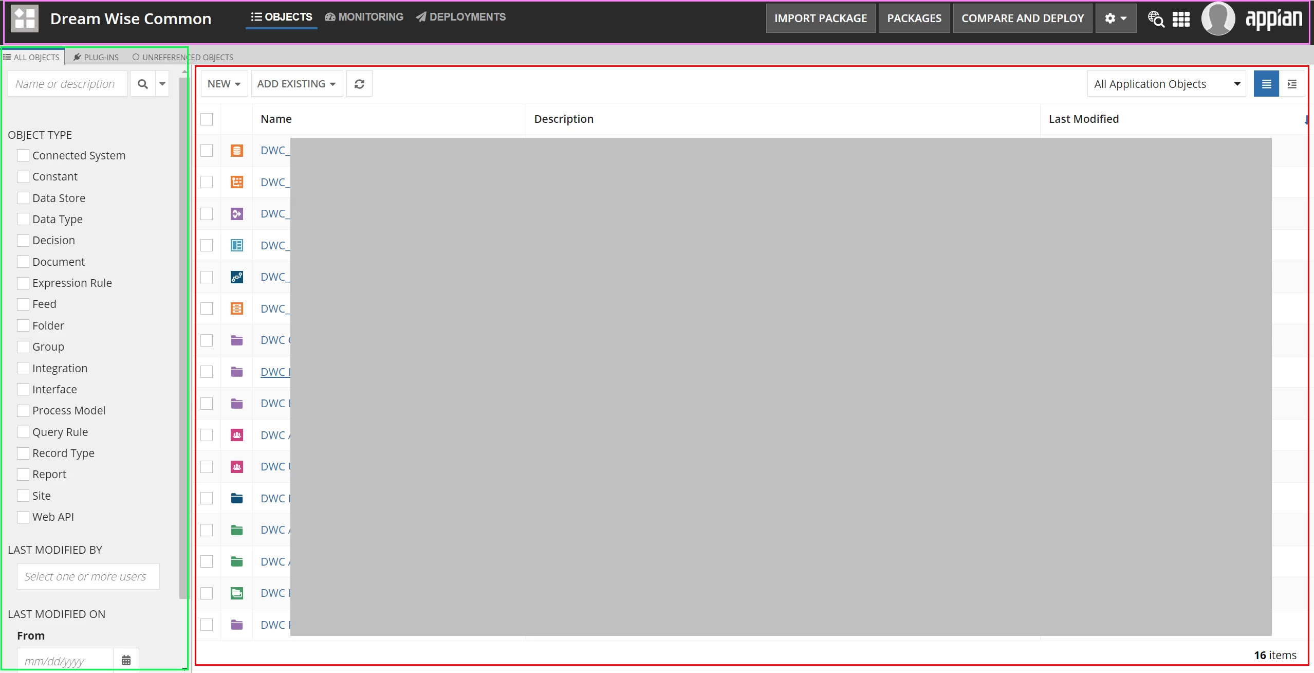
Task: Check the Process Model filter
Action: pos(23,411)
